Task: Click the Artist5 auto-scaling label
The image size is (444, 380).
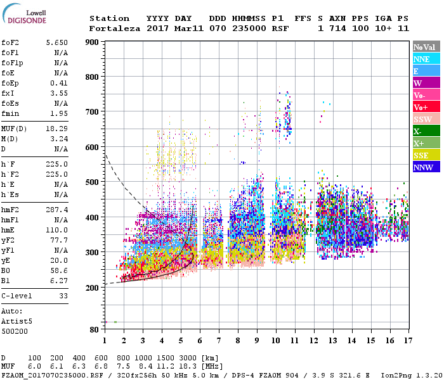Action: click(16, 322)
